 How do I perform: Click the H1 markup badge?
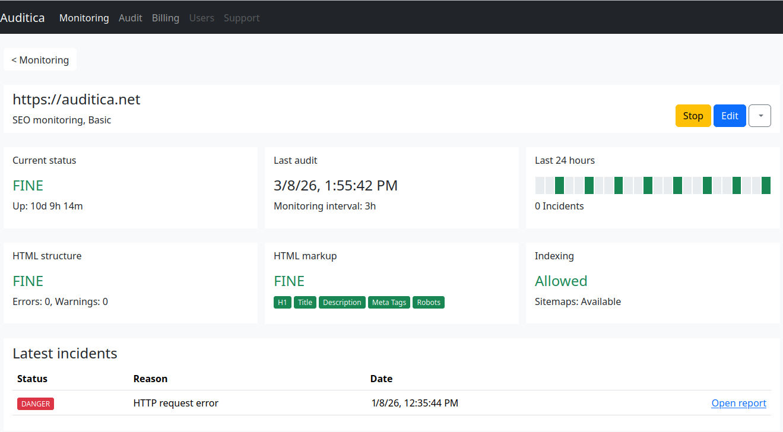coord(282,302)
